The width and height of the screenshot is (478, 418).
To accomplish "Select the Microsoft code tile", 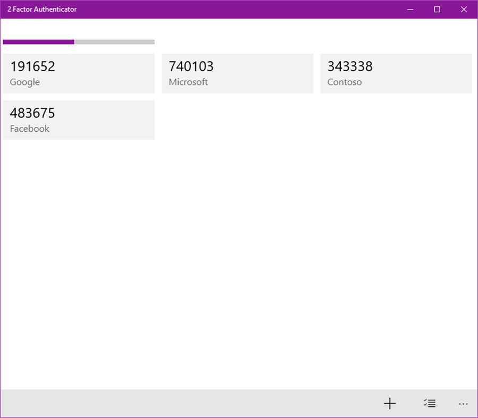I will [237, 73].
